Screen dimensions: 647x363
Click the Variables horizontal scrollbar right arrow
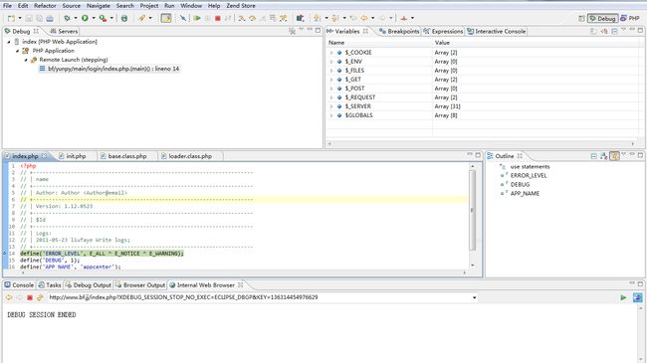(x=632, y=144)
